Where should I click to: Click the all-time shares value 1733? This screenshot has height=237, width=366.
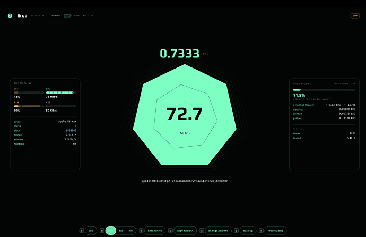(x=352, y=133)
